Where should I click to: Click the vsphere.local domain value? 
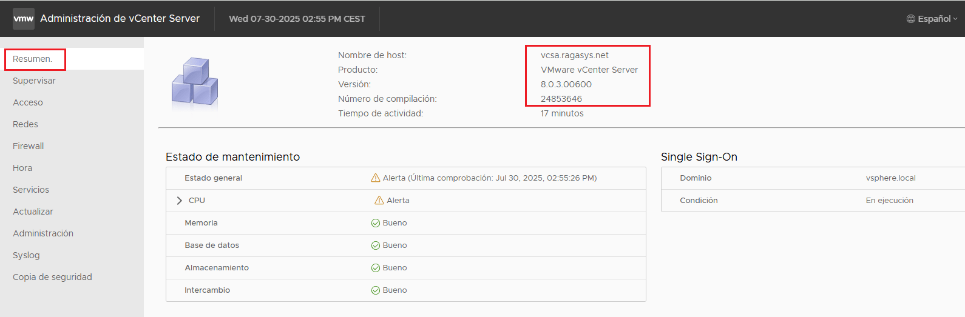click(891, 178)
